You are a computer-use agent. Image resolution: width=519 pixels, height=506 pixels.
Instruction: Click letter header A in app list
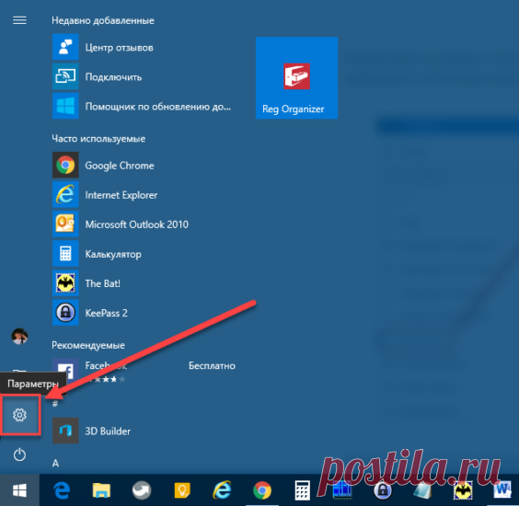[55, 463]
